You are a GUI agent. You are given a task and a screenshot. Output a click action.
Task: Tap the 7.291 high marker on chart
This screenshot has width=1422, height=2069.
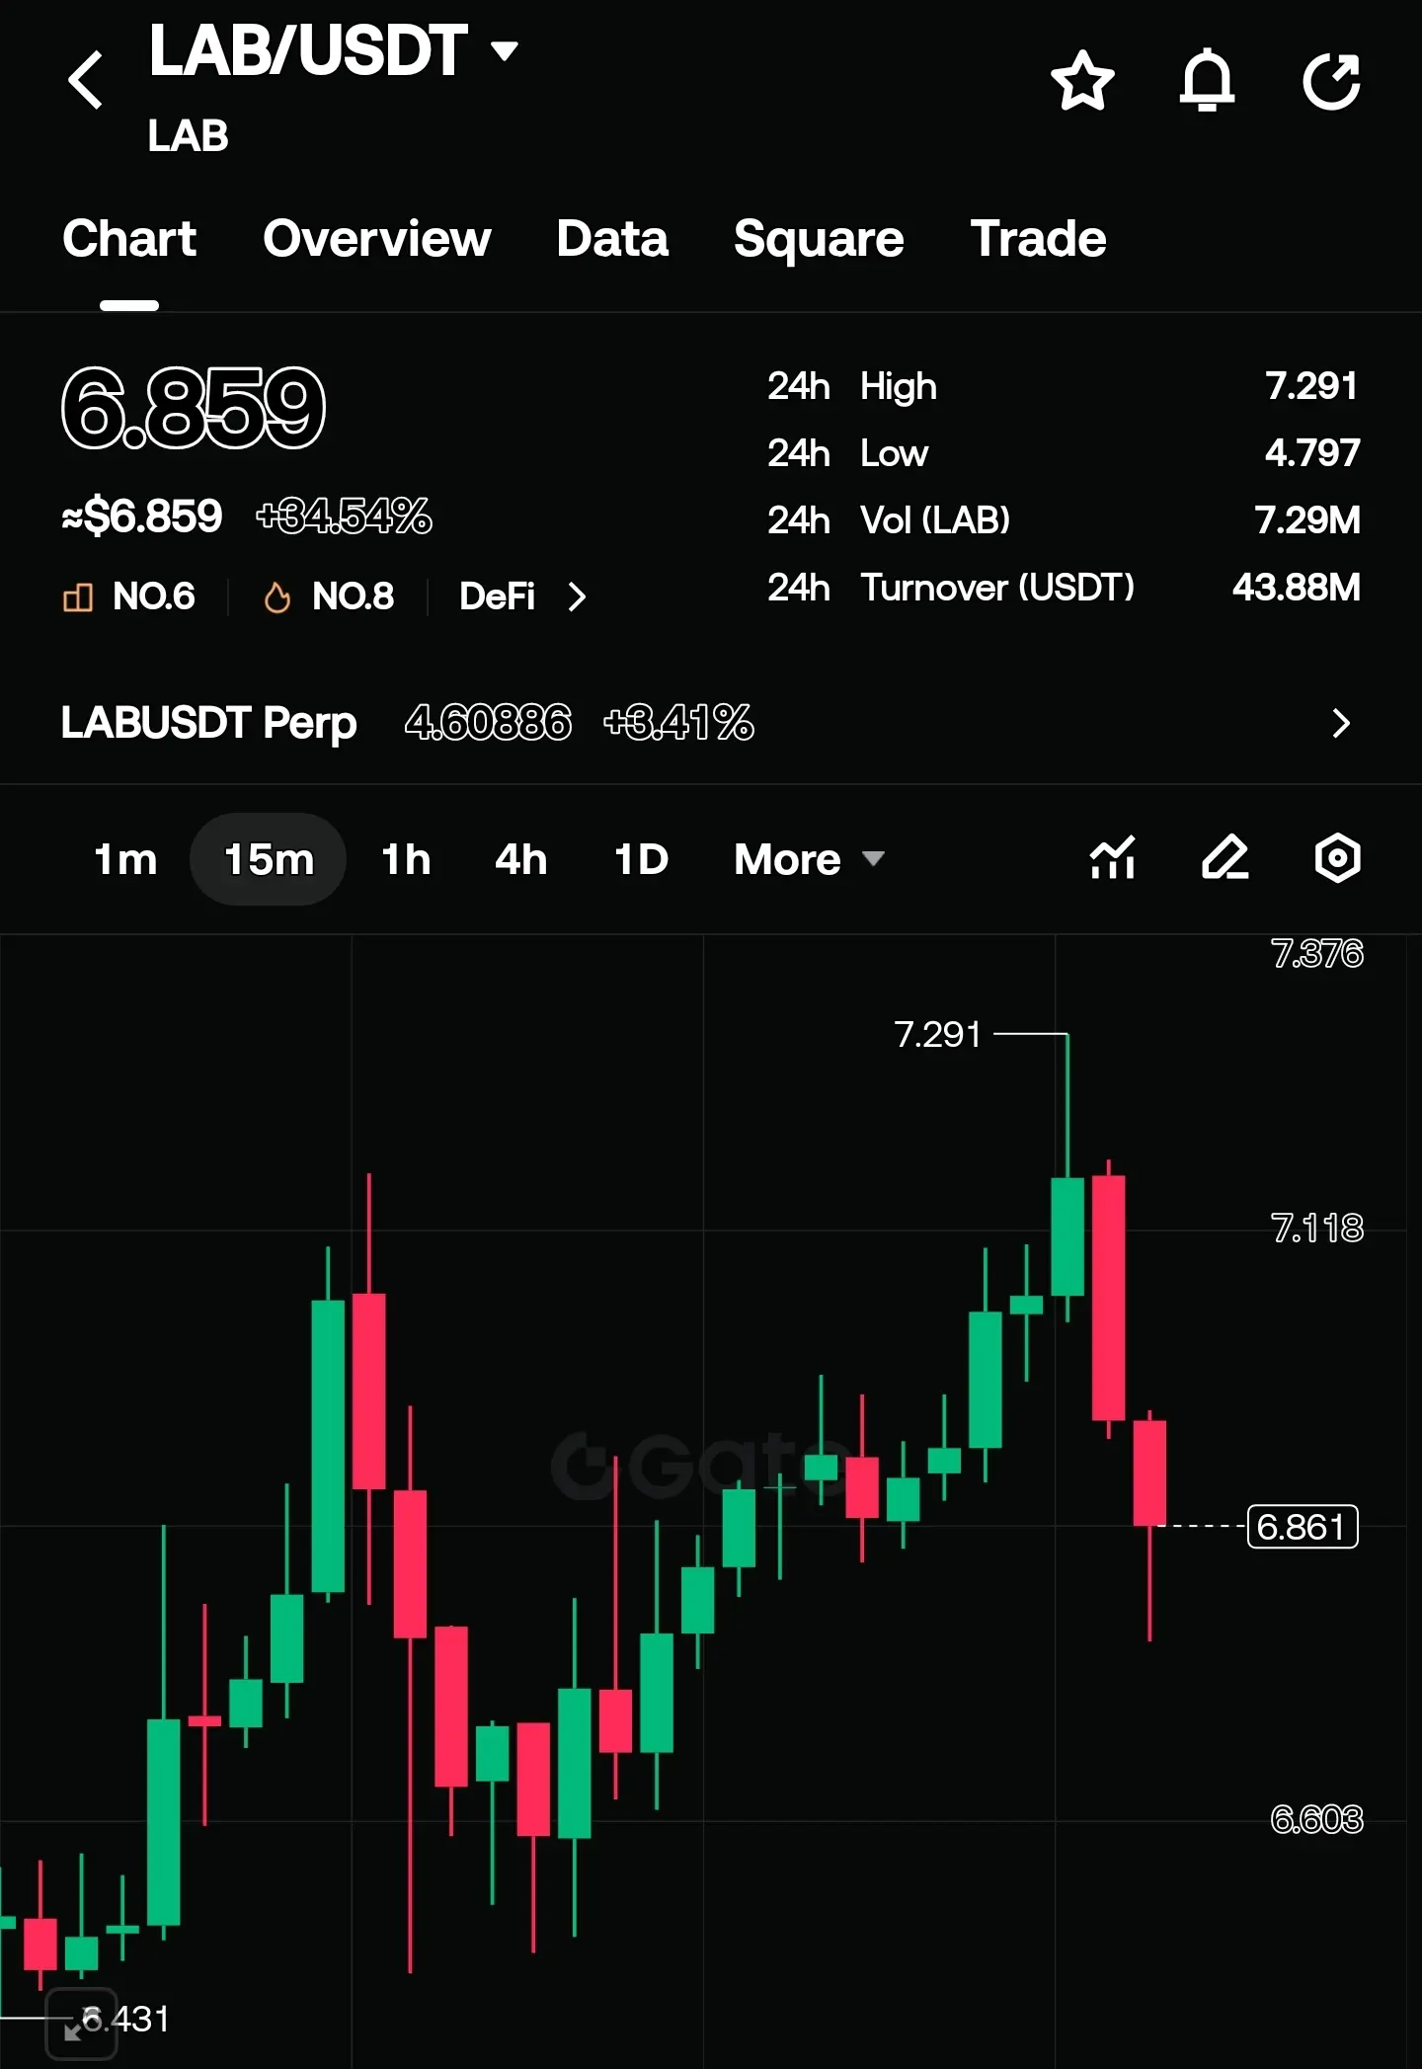pos(937,1034)
